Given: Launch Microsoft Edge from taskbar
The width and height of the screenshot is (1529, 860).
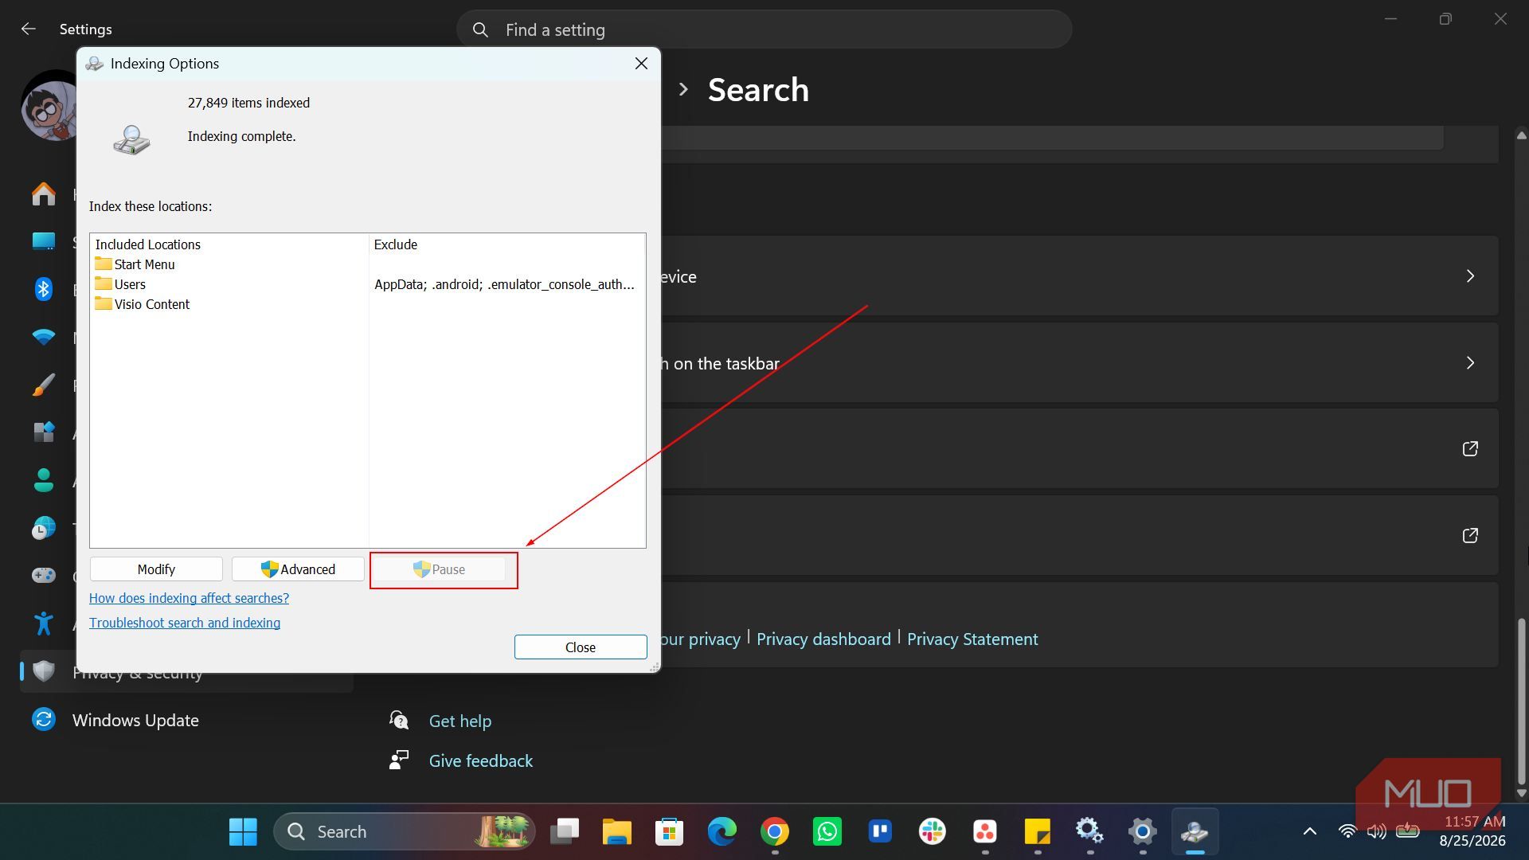Looking at the screenshot, I should tap(722, 832).
